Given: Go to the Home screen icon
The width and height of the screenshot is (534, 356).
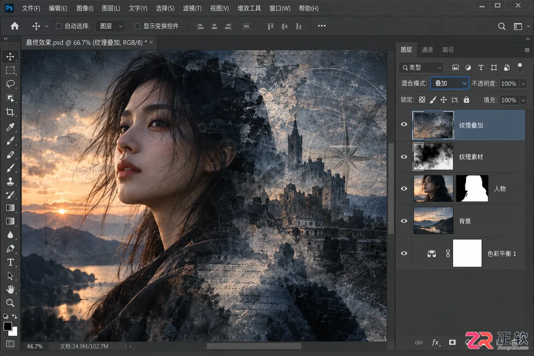Looking at the screenshot, I should tap(15, 26).
